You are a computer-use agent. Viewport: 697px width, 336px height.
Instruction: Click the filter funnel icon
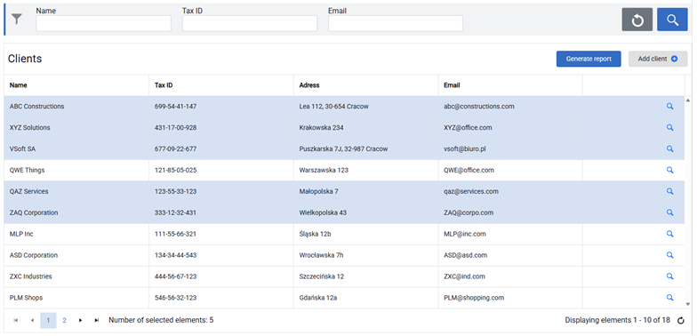click(x=17, y=20)
